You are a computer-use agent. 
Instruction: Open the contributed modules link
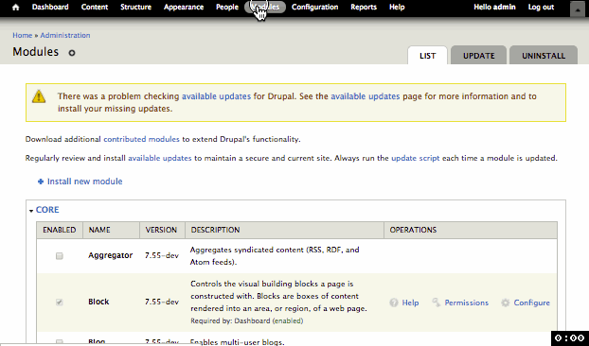142,139
